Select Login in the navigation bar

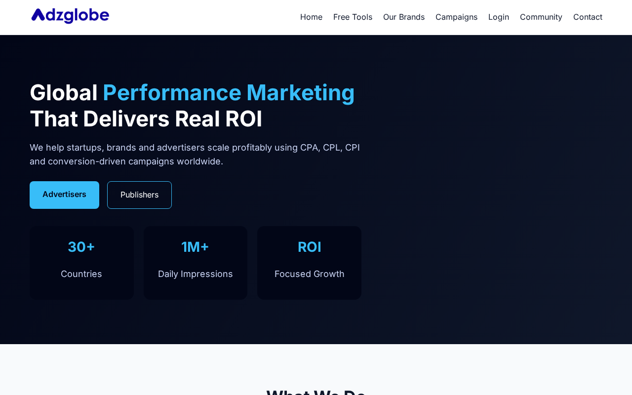[499, 17]
